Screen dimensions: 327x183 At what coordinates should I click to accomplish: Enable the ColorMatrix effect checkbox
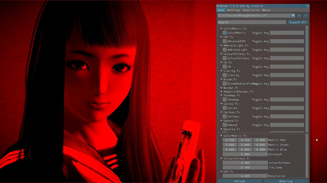click(x=224, y=33)
